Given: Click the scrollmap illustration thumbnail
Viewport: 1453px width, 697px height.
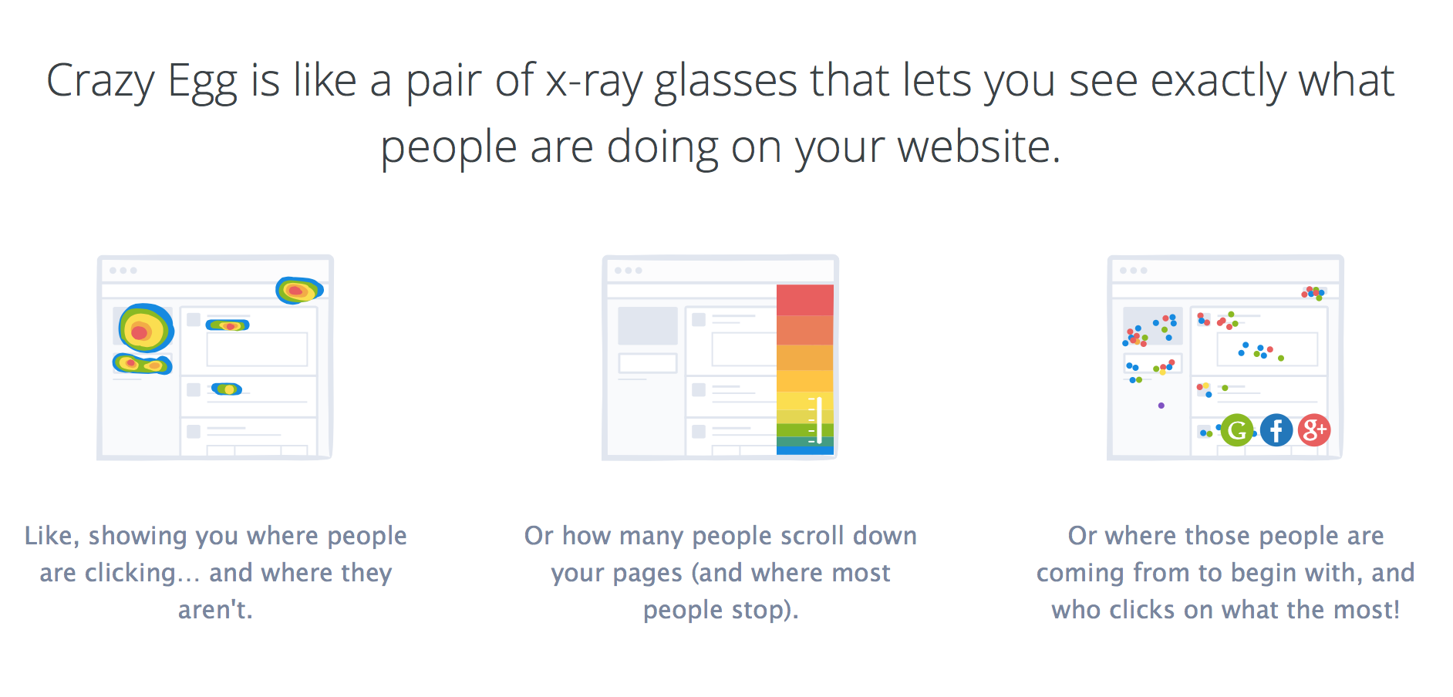Looking at the screenshot, I should click(720, 358).
